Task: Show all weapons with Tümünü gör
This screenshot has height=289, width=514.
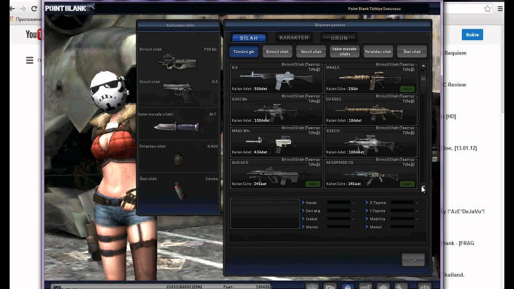Action: (244, 51)
